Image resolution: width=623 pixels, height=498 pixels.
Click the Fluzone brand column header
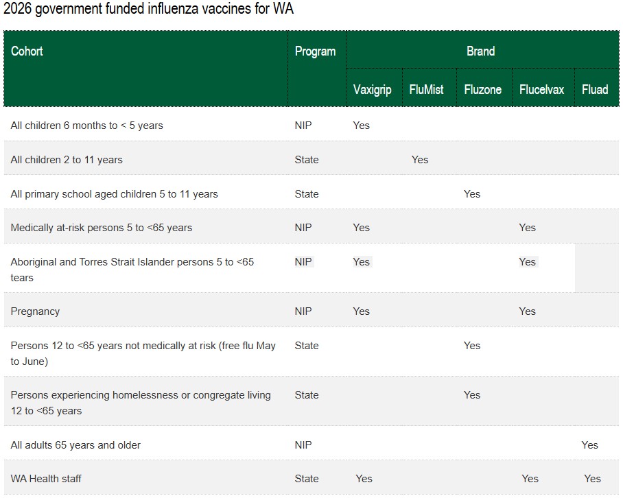pyautogui.click(x=482, y=90)
